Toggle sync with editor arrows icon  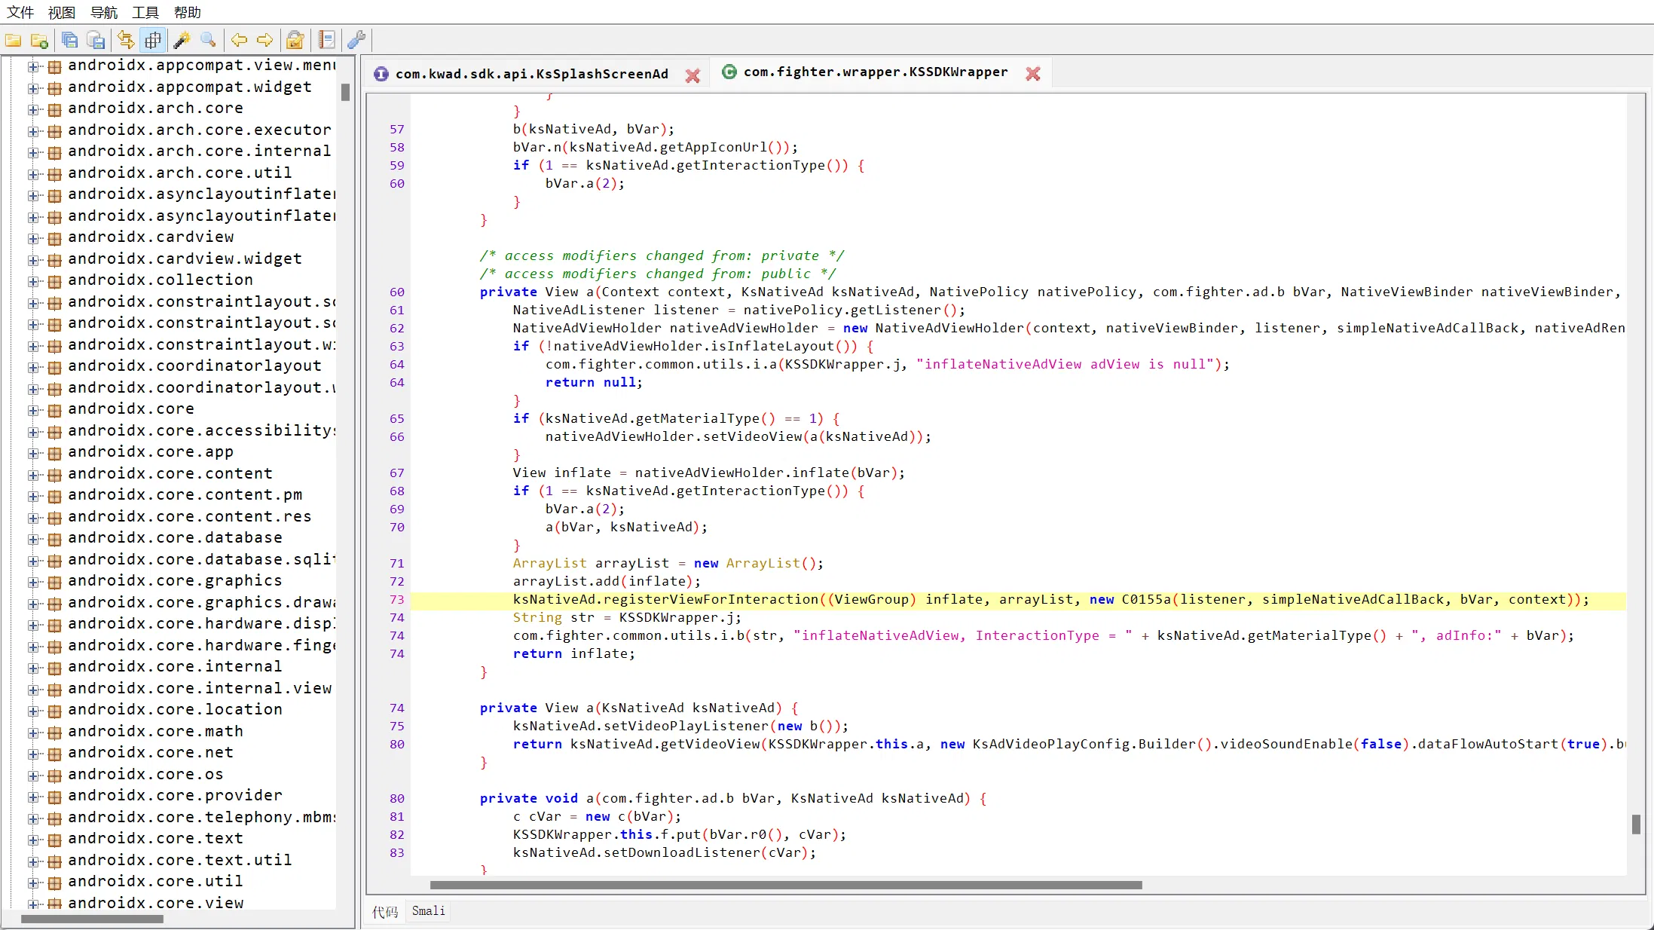(x=126, y=41)
